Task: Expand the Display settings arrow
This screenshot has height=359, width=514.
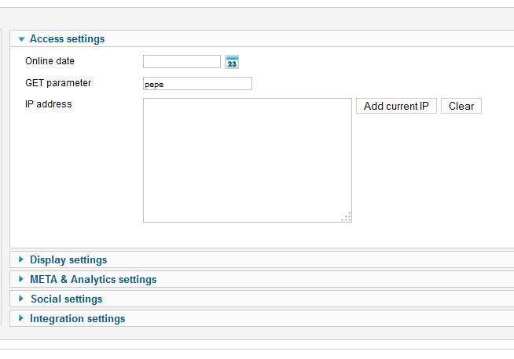Action: click(21, 259)
